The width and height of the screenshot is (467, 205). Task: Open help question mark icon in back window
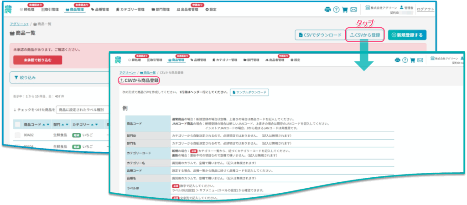(337, 10)
